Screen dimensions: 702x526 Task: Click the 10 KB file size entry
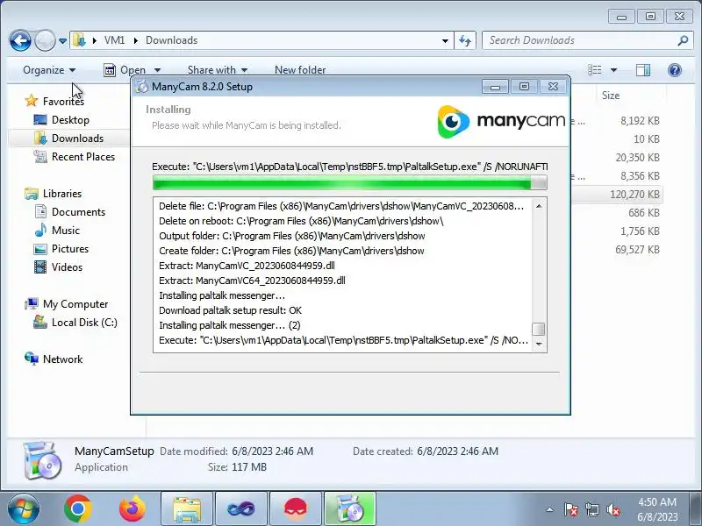pyautogui.click(x=647, y=139)
